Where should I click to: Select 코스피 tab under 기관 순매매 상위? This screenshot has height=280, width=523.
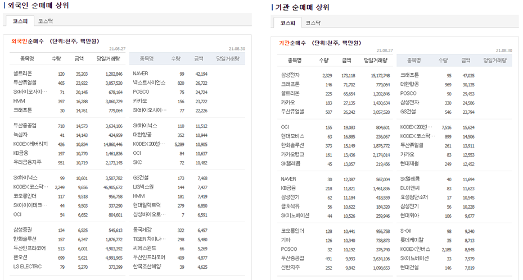click(287, 23)
